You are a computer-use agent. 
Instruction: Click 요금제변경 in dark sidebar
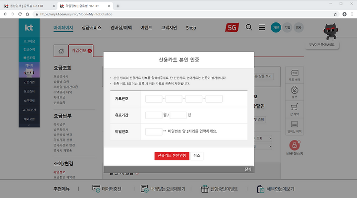[x=29, y=110]
